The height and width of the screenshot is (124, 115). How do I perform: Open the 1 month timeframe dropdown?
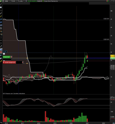[x=14, y=1]
